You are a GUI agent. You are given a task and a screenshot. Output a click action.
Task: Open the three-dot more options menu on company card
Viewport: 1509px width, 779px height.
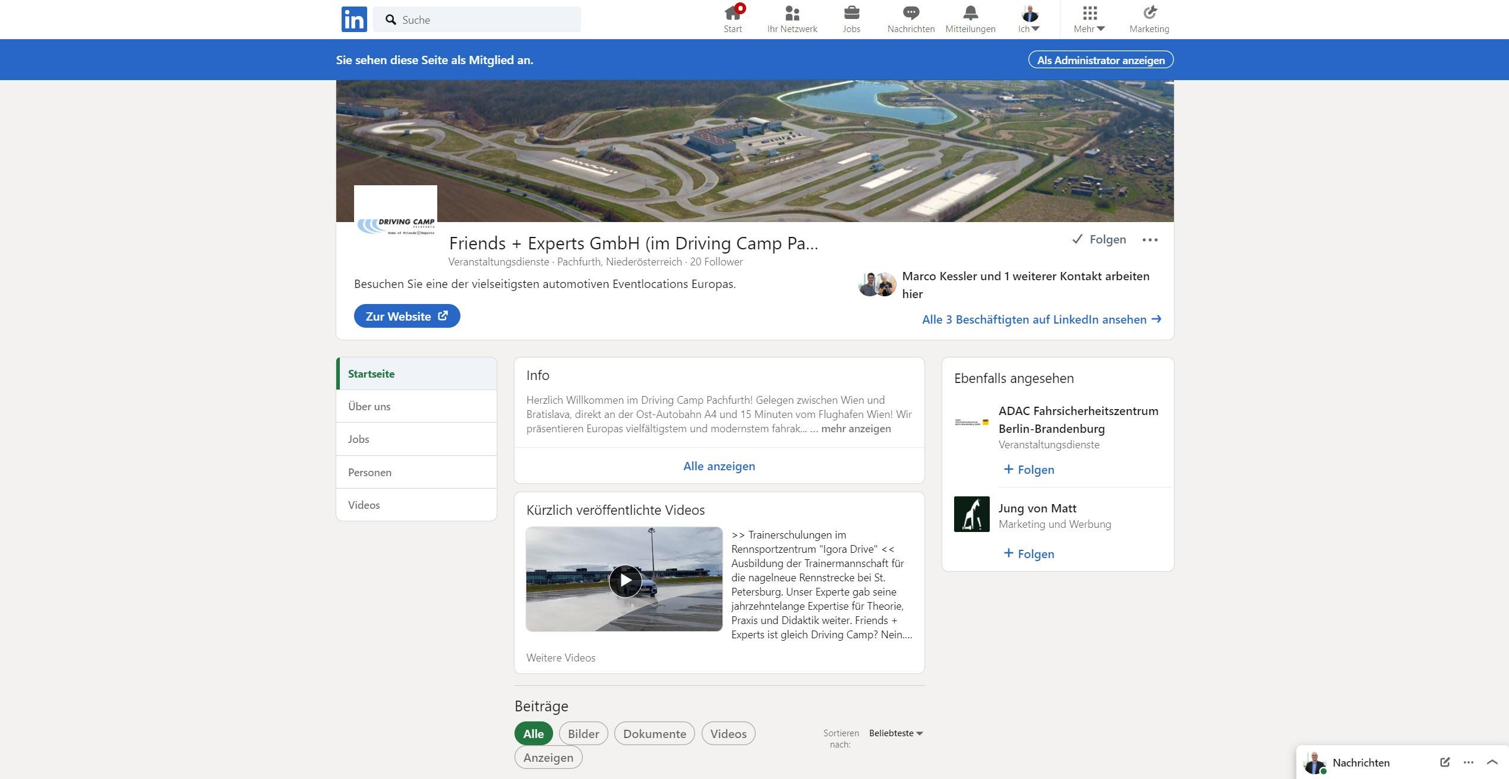[x=1150, y=240]
